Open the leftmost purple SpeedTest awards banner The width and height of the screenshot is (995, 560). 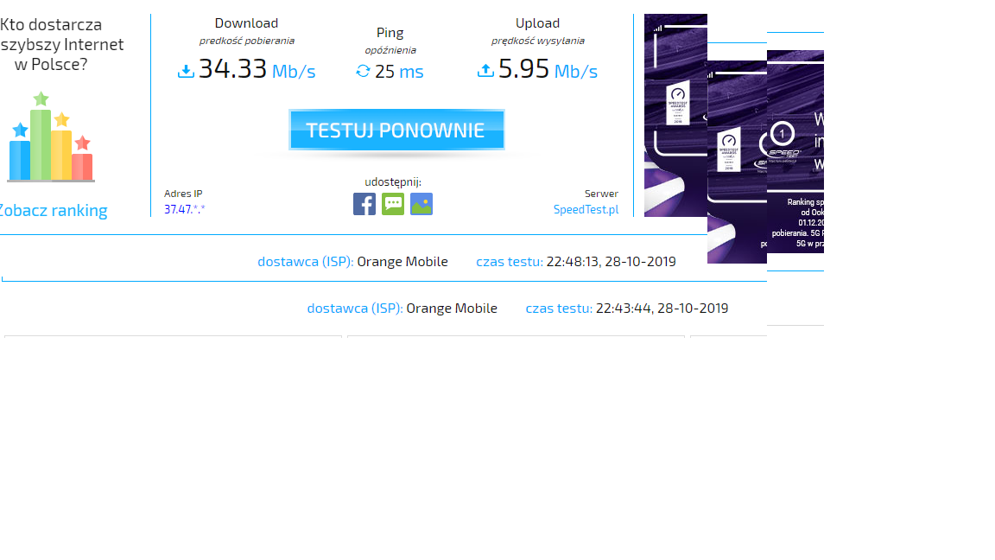pos(675,116)
